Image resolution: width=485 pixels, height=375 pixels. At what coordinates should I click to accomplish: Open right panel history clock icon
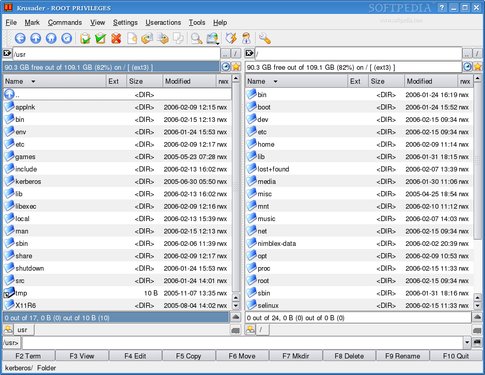click(467, 67)
